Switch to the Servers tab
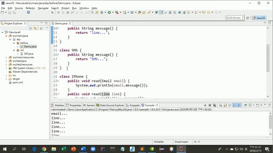Image resolution: width=273 pixels, height=153 pixels. 89,105
